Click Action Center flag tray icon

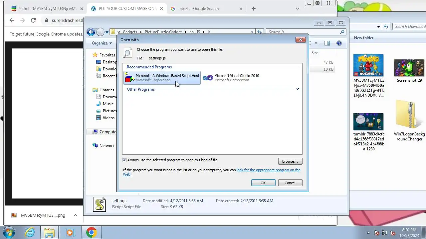[x=376, y=233]
